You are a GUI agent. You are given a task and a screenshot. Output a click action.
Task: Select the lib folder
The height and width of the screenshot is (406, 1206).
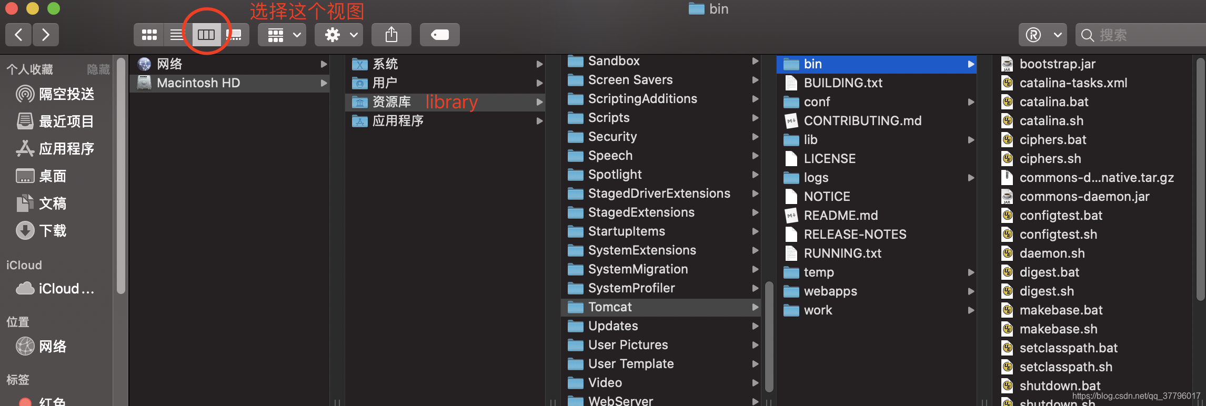(877, 140)
